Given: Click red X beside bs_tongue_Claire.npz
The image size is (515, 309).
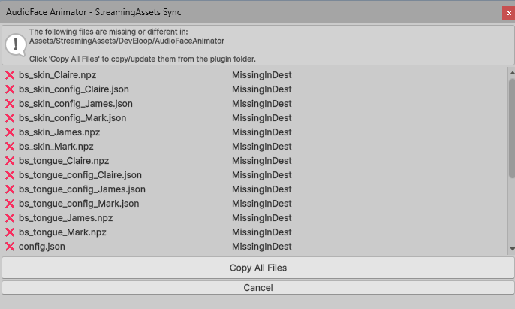Looking at the screenshot, I should coord(10,161).
